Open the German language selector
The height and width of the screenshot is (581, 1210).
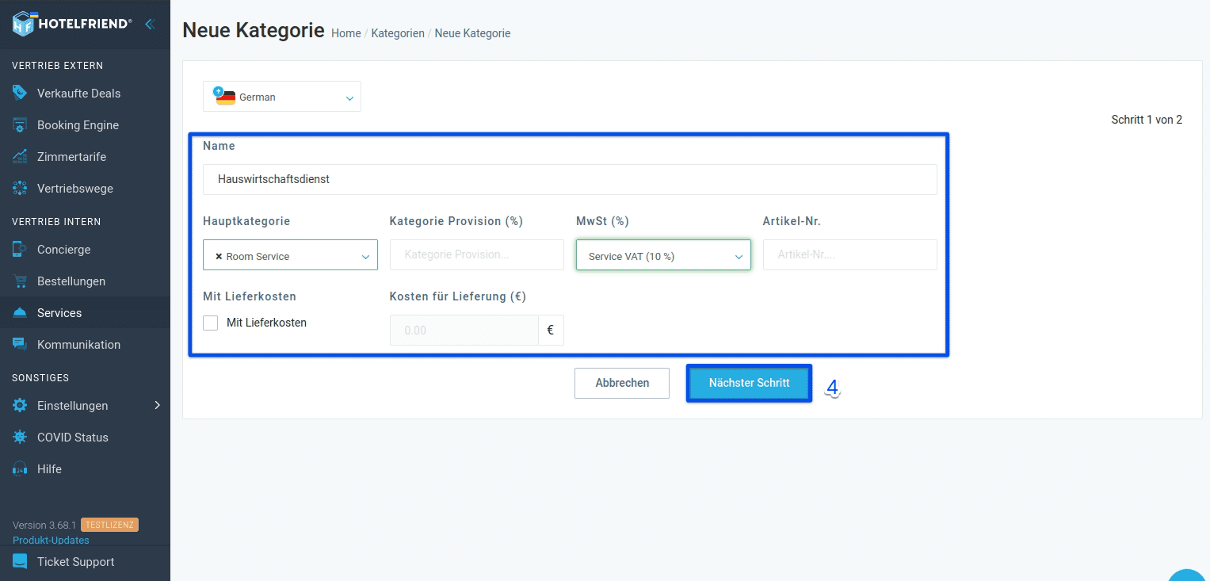coord(281,96)
